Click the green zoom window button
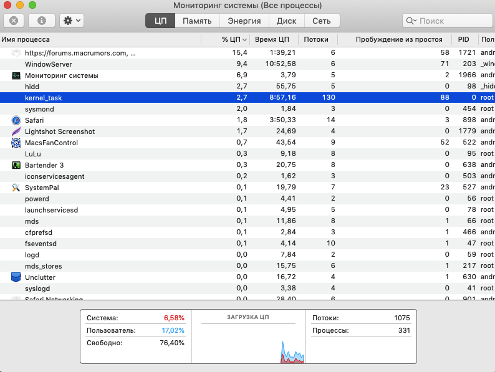 [32, 5]
